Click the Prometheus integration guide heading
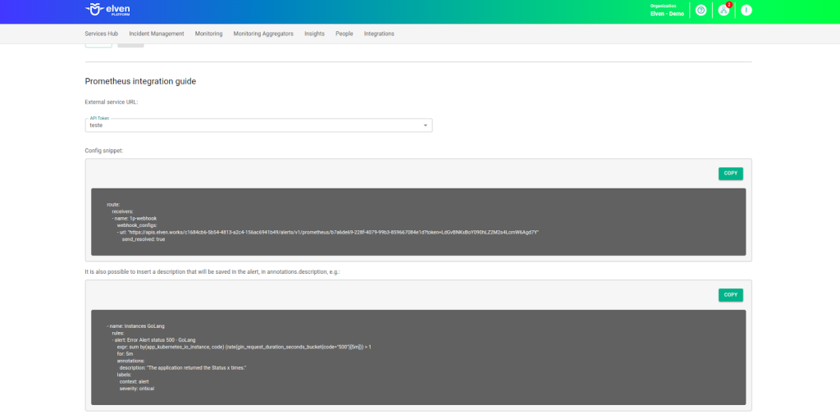The image size is (840, 418). pos(140,81)
